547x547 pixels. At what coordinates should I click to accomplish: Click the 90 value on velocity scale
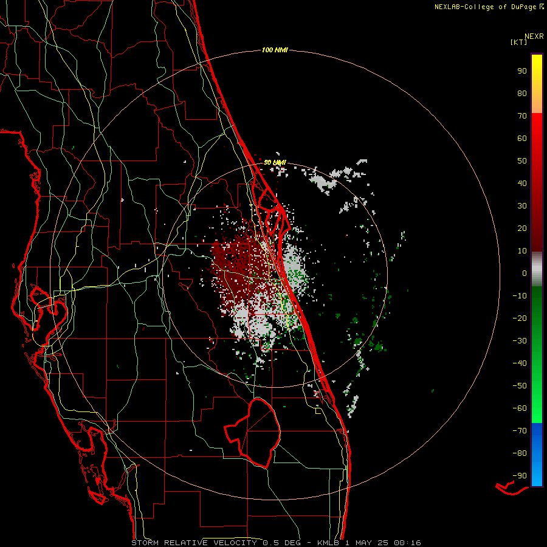[x=522, y=71]
